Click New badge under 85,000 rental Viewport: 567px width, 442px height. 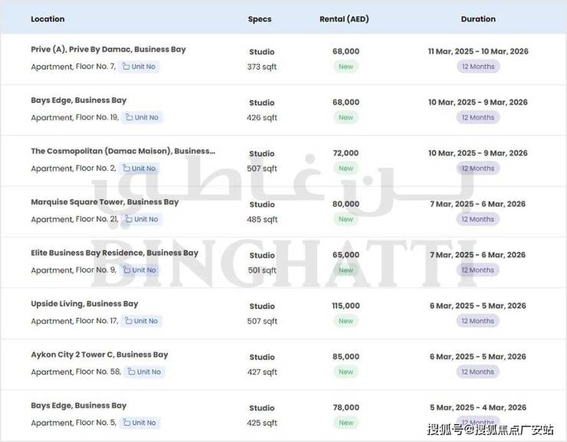click(x=346, y=372)
